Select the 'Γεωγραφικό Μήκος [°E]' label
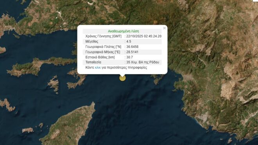This screenshot has height=145, width=258. click(103, 52)
